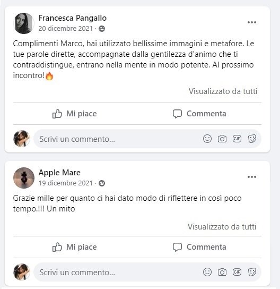Like Apple Mare's post with Mi piace
280x289 pixels.
(74, 247)
